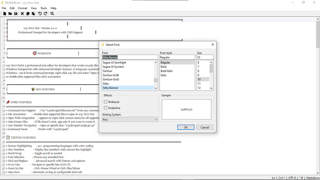Screen dimensions: 320x180
Task: Click the Font style input field
Action: point(177,57)
